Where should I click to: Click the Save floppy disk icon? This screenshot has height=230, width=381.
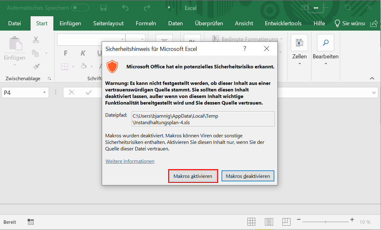(104, 8)
